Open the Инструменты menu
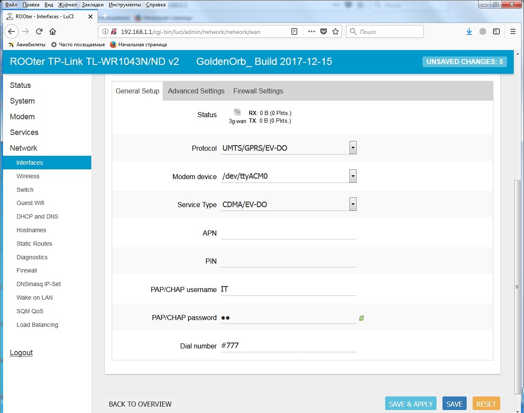 [x=125, y=5]
